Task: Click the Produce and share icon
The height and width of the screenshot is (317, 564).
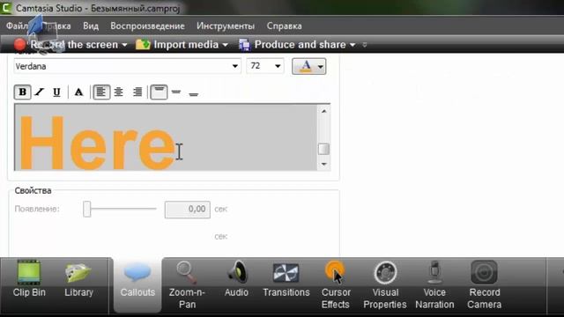Action: 245,45
